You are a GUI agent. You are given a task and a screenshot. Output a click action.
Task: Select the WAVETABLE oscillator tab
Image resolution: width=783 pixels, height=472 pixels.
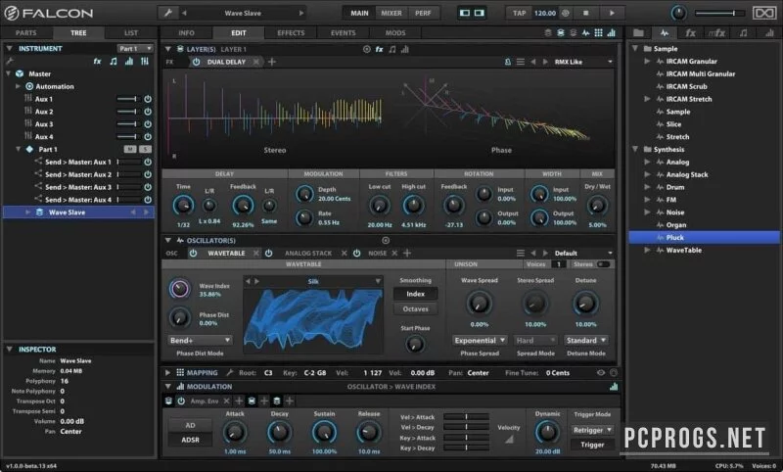click(226, 254)
